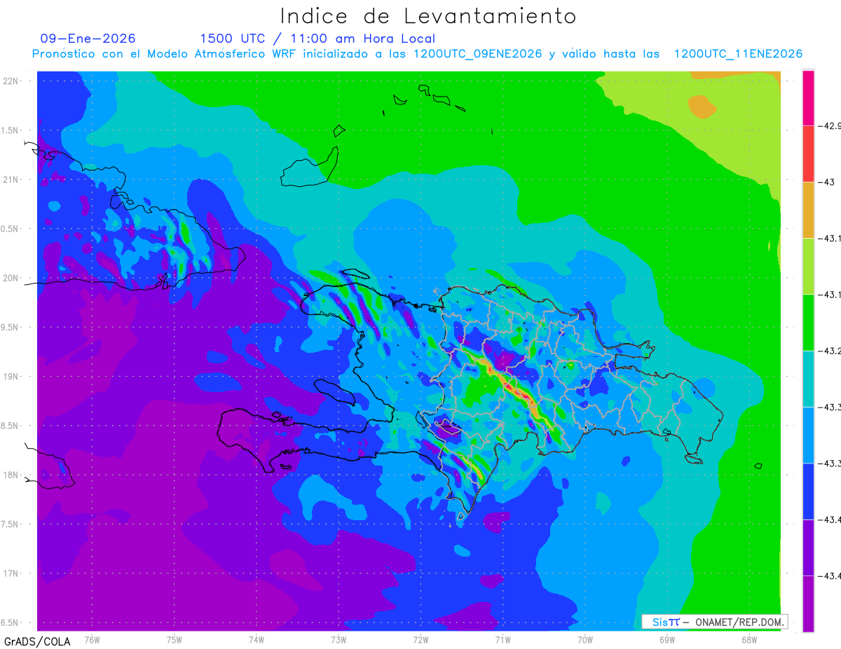Screen dimensions: 841x649
Task: Click the '6.5N' latitude label
Action: click(x=11, y=622)
